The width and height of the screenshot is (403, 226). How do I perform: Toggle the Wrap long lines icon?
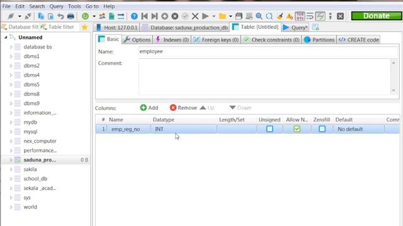click(310, 16)
